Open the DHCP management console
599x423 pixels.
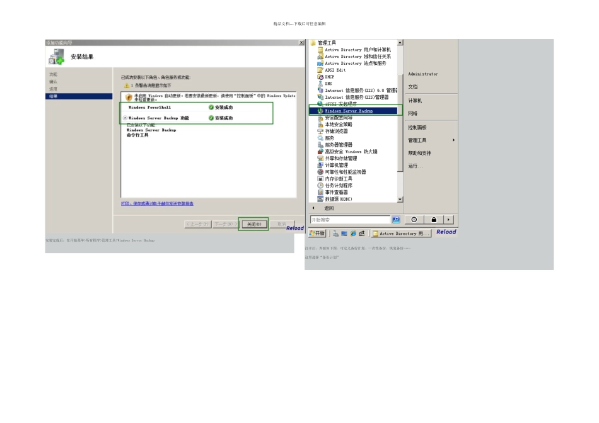point(326,77)
